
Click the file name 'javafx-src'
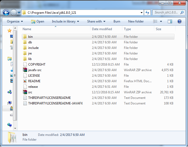click(35, 70)
